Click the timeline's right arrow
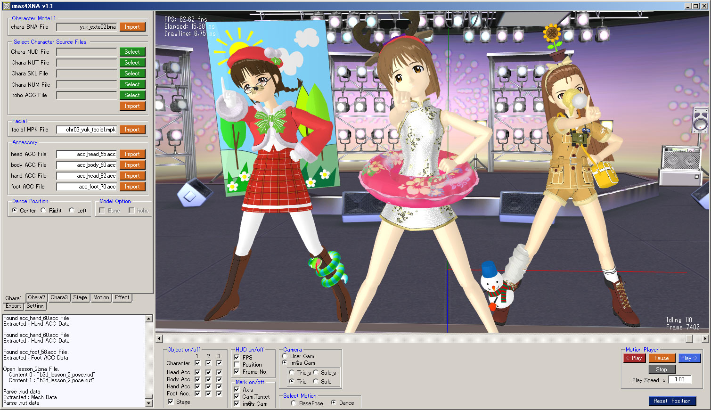Viewport: 711px width, 410px height. pyautogui.click(x=705, y=338)
